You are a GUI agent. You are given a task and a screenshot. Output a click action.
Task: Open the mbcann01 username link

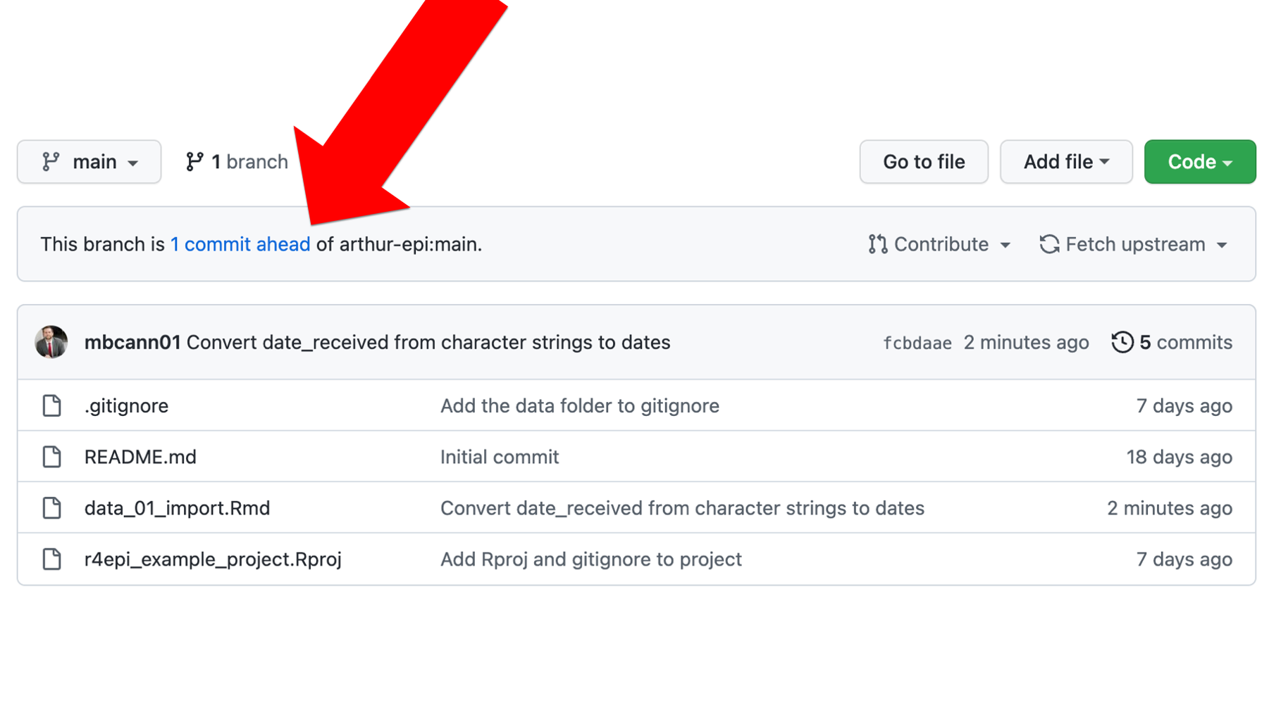[132, 342]
